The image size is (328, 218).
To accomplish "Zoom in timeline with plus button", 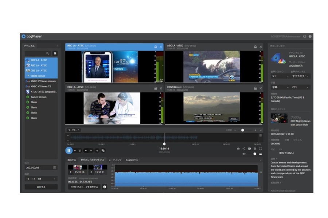I will (255, 130).
